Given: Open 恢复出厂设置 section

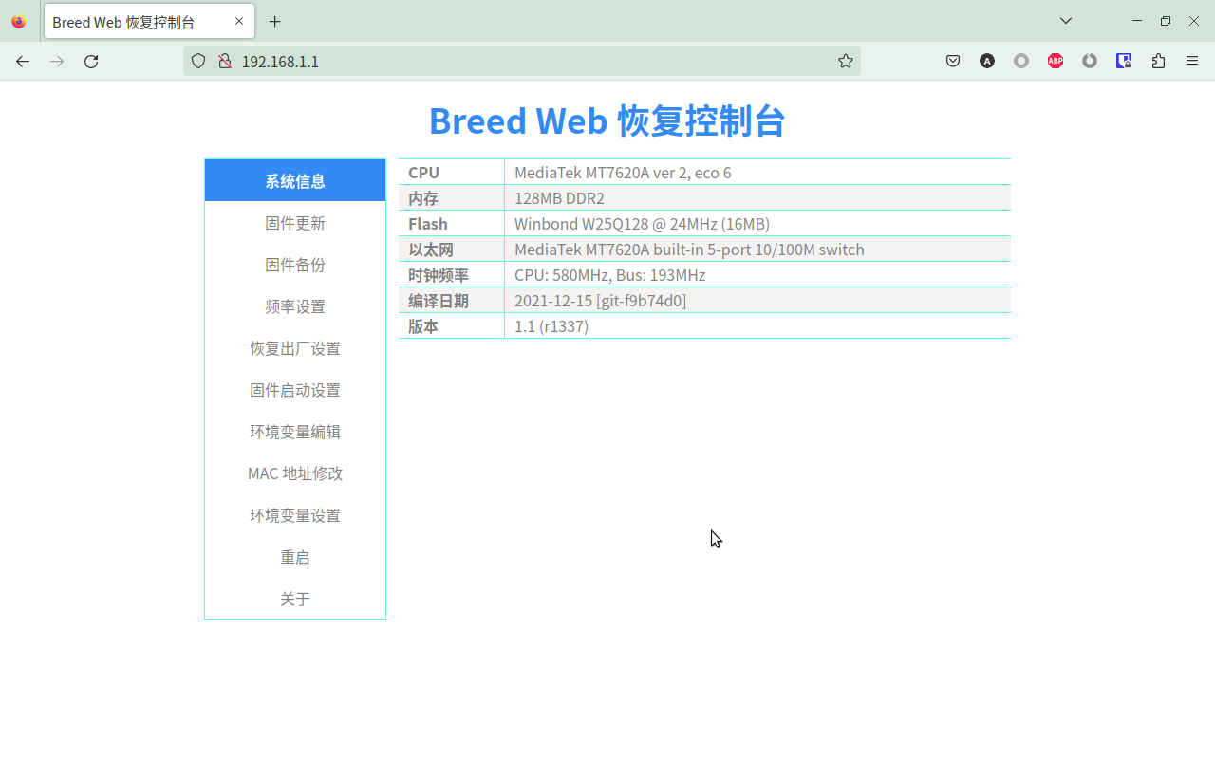Looking at the screenshot, I should pyautogui.click(x=295, y=348).
